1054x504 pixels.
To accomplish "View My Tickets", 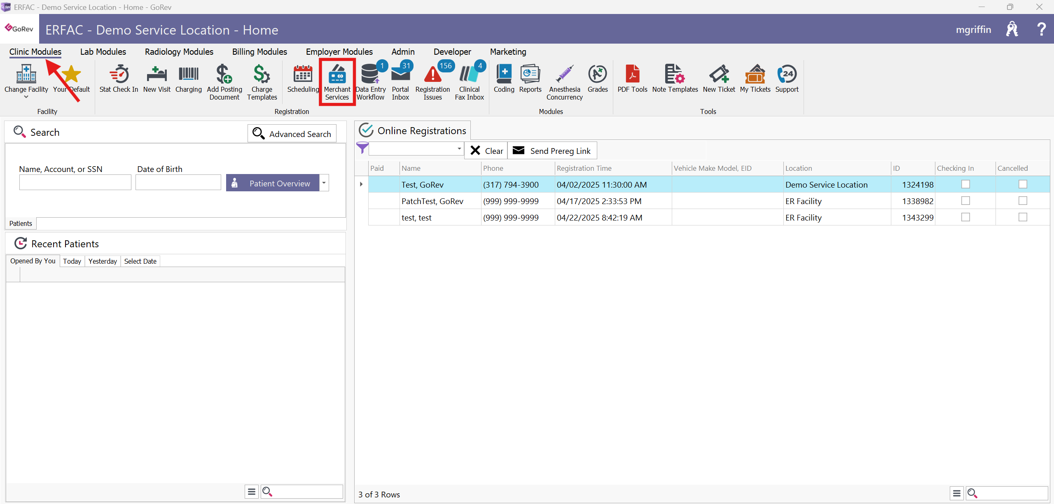I will (755, 79).
